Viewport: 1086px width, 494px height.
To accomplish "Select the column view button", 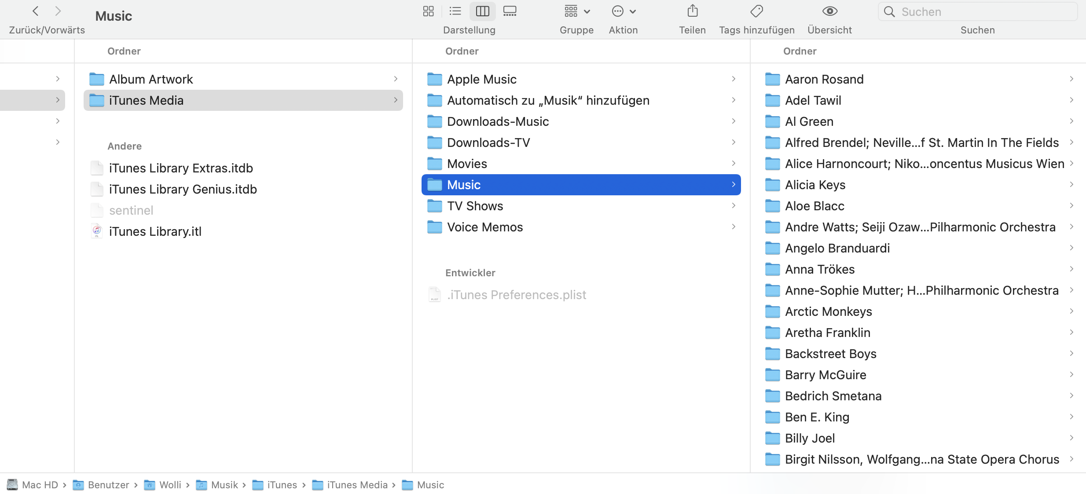I will click(482, 11).
